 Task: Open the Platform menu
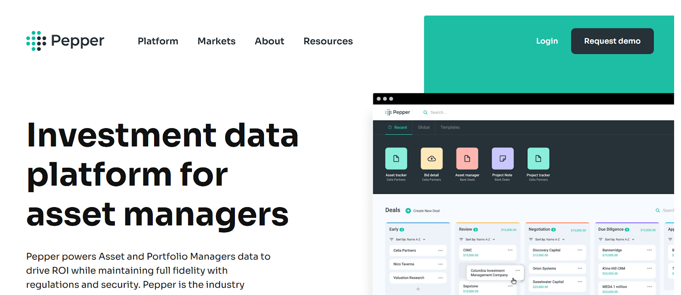(x=158, y=41)
